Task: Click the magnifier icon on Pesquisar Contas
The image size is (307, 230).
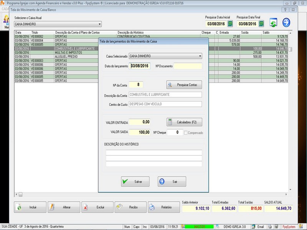Action: tap(170, 85)
